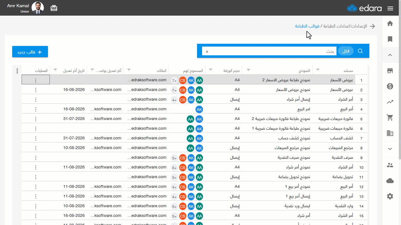This screenshot has width=401, height=225.
Task: Open the settings gear icon in sidebar
Action: [x=390, y=196]
